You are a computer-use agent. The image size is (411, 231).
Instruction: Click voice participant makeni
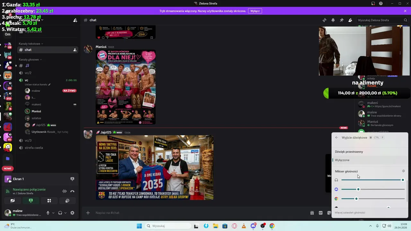pos(50,104)
